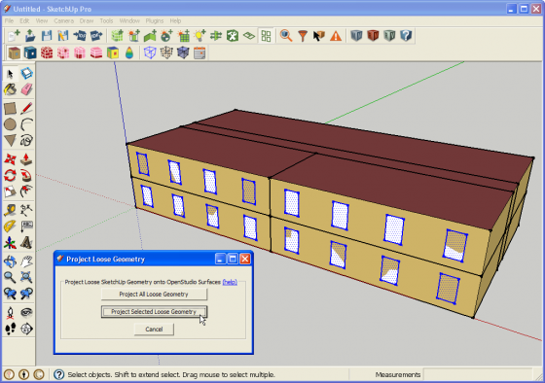Open the Edit menu
Viewport: 545px width, 383px height.
24,20
